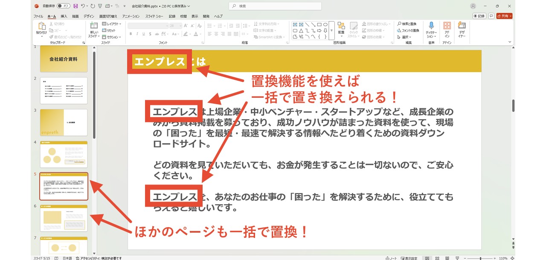Open the Animations (アニメーション) tab
Image resolution: width=546 pixels, height=260 pixels.
click(x=131, y=16)
